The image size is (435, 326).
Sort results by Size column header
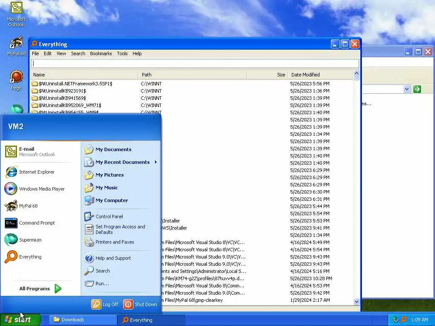point(267,75)
